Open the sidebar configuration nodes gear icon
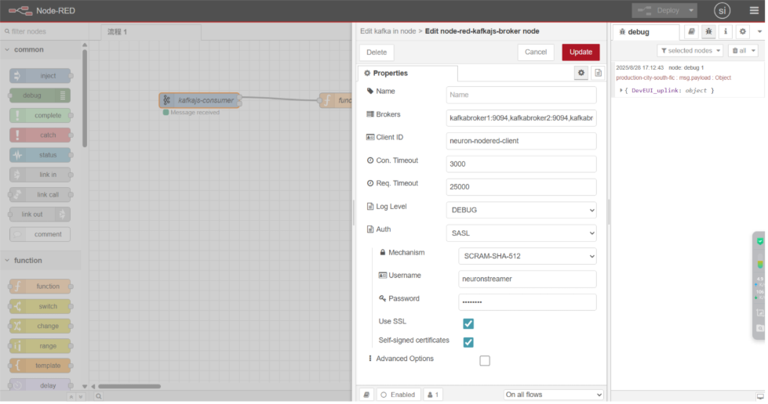 coord(743,32)
